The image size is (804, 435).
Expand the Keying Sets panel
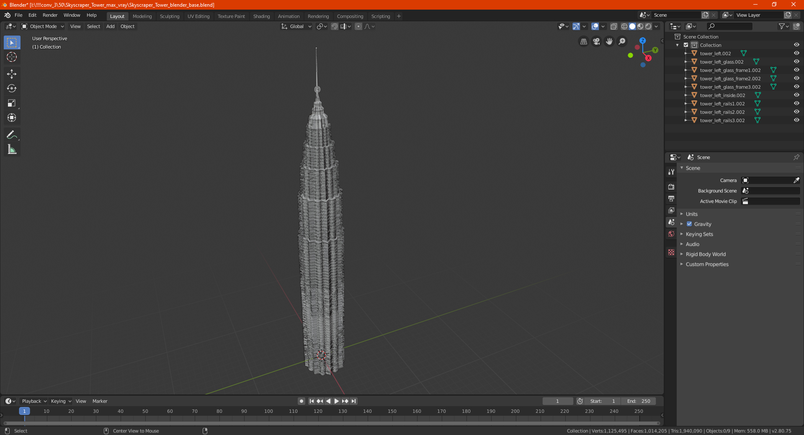coord(699,234)
